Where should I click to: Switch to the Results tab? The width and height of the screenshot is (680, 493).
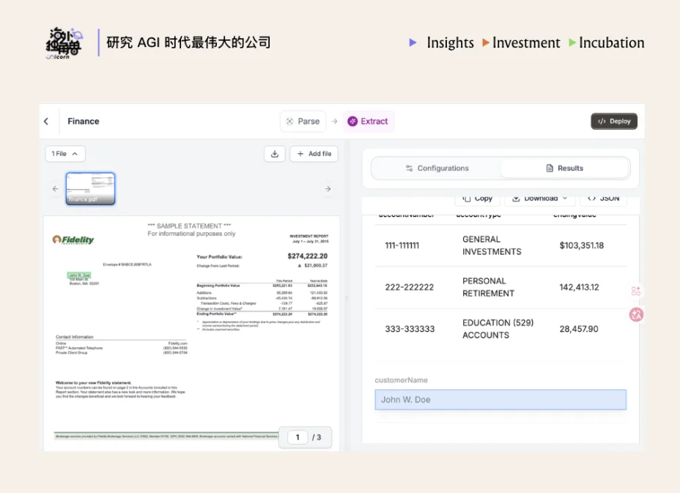pos(565,168)
